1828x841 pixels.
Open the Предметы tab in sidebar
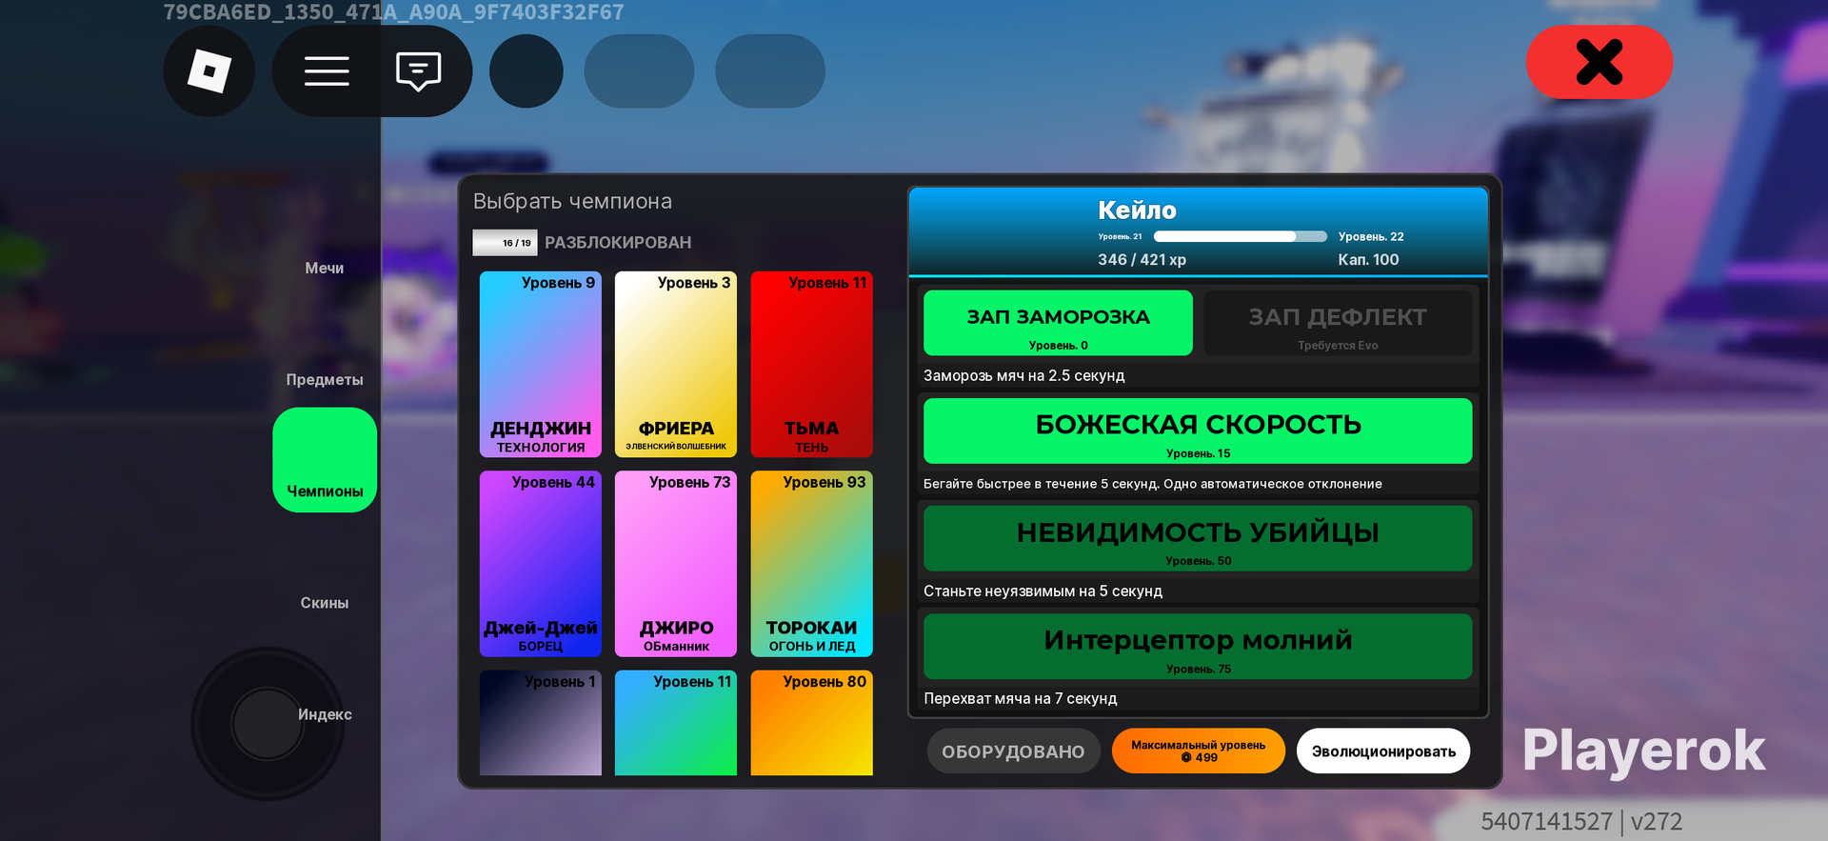coord(325,379)
